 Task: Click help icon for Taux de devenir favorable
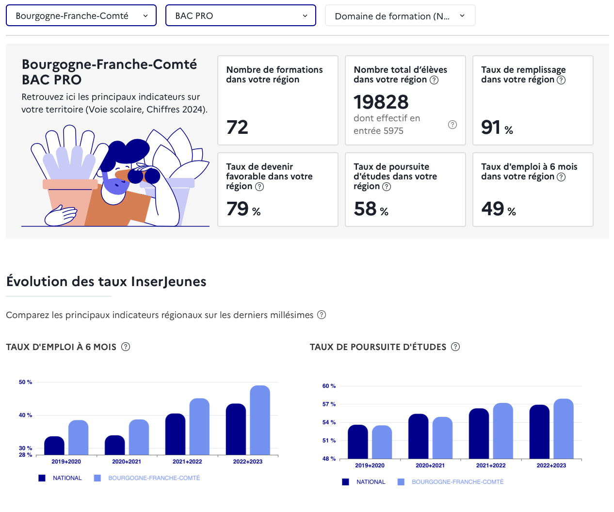(259, 187)
